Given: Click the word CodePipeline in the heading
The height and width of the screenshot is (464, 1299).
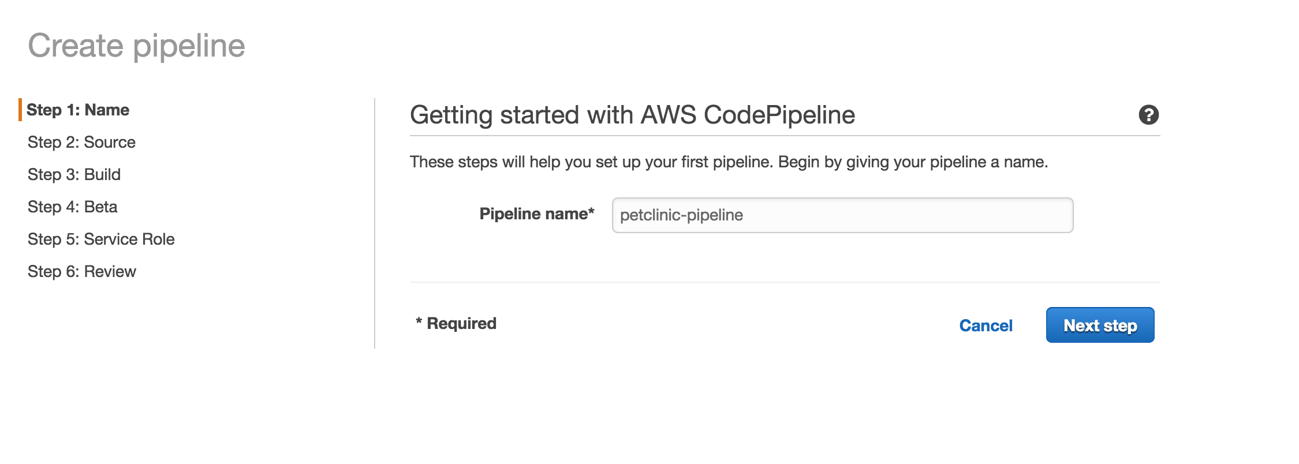Looking at the screenshot, I should [x=779, y=115].
